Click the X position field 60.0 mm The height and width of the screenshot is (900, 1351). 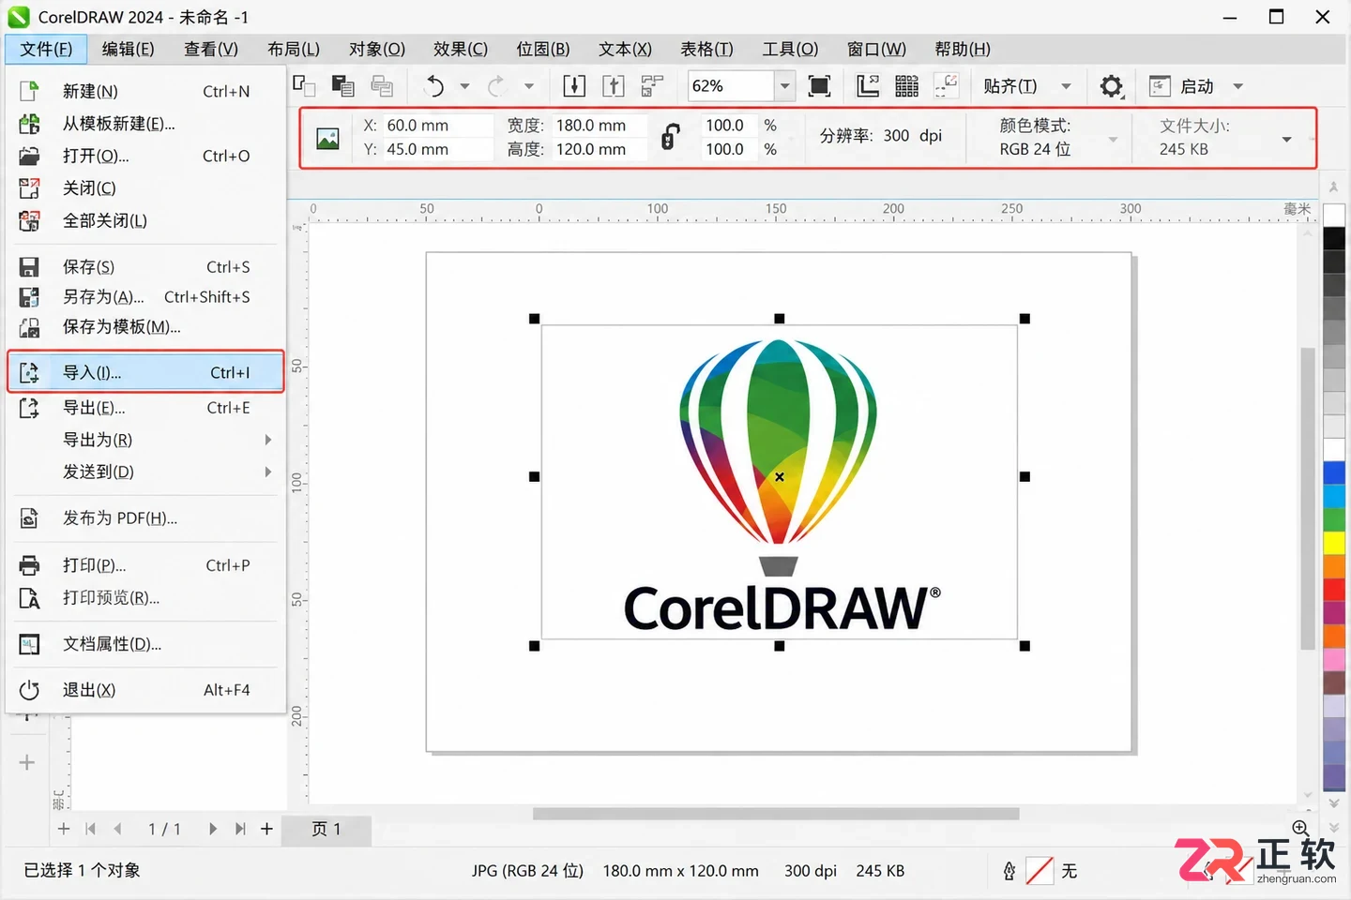(x=437, y=125)
